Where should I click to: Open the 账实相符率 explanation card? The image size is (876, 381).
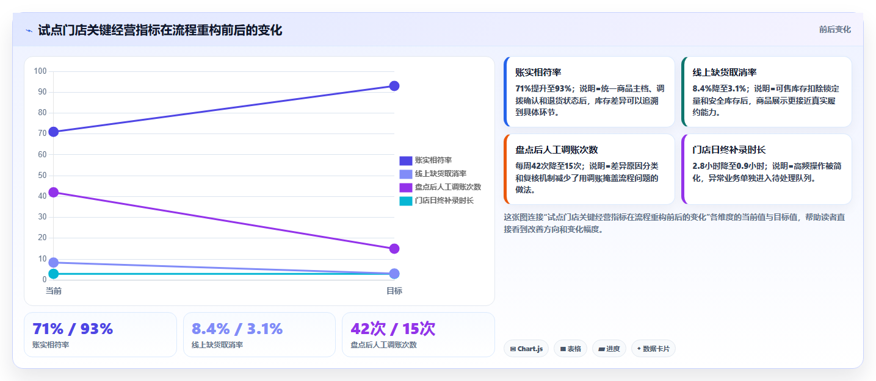[589, 91]
